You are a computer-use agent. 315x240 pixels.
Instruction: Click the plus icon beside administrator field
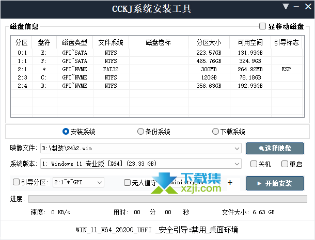click(230, 182)
